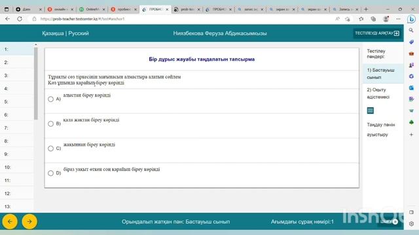
Task: Open the browser favorites star icon
Action: pyautogui.click(x=361, y=19)
